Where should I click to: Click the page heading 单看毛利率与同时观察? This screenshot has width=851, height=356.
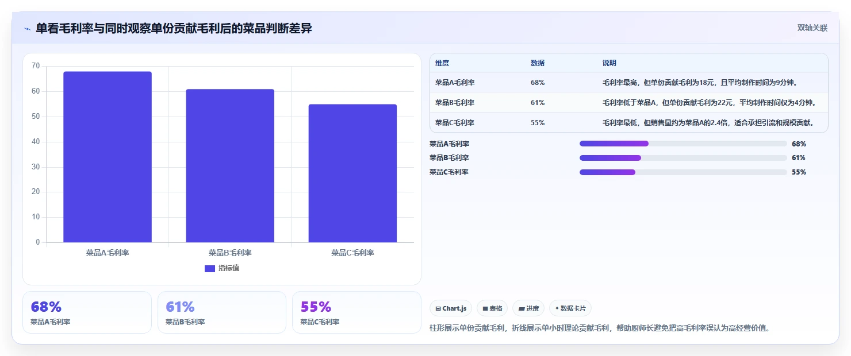pyautogui.click(x=174, y=28)
